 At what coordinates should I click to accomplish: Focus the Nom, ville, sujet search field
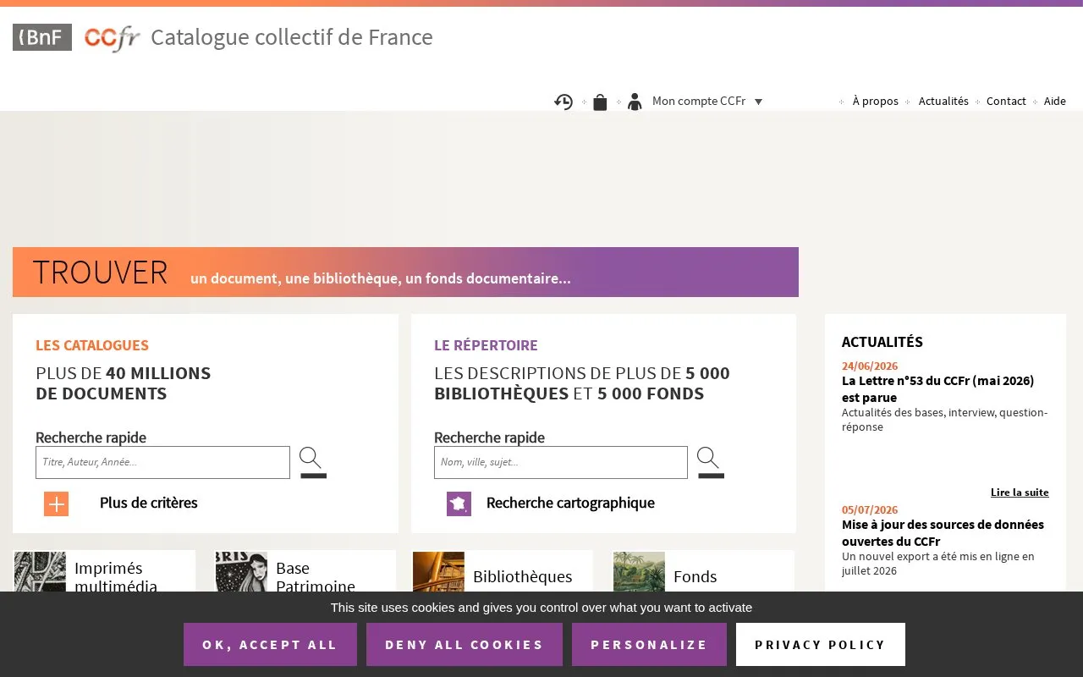tap(561, 462)
